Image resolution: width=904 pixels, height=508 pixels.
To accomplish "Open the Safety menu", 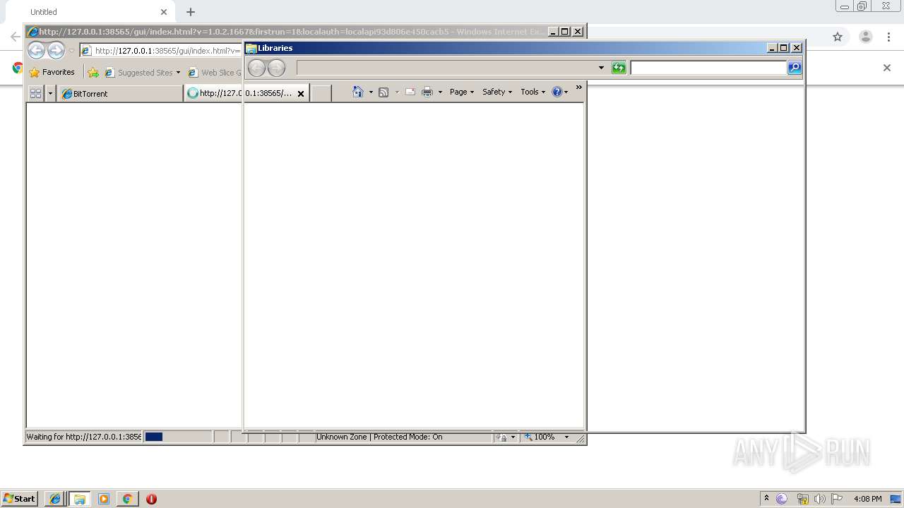I will [497, 92].
